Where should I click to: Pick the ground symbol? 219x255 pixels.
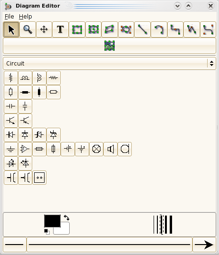tap(11, 149)
